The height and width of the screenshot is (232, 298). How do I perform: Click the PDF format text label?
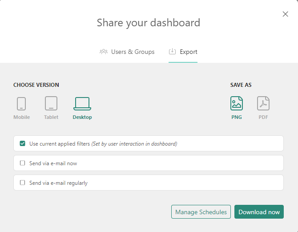tap(263, 118)
